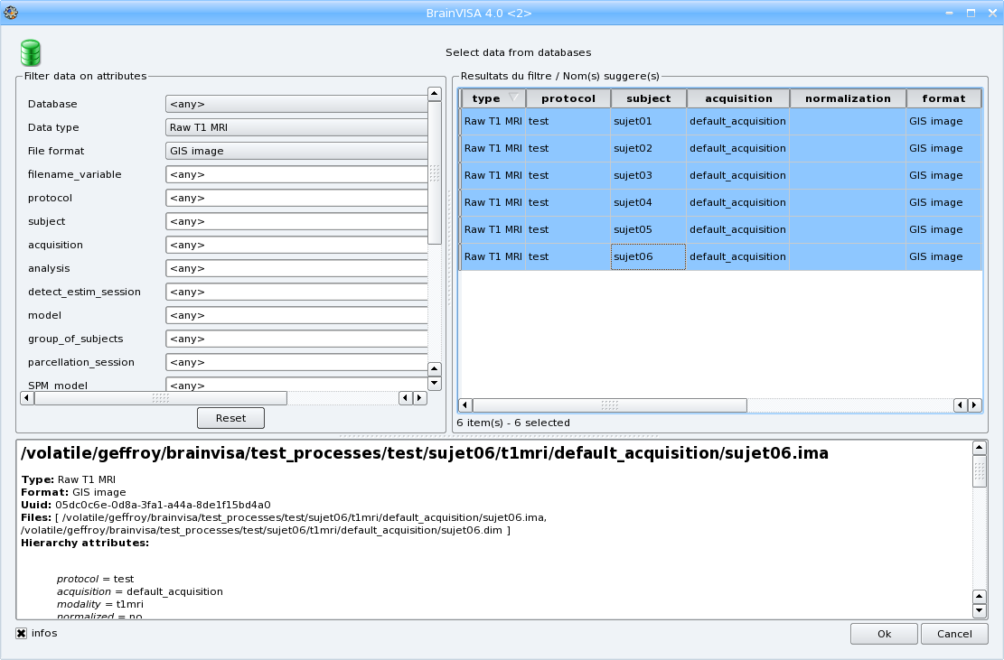Click sort arrow on type column

(513, 98)
